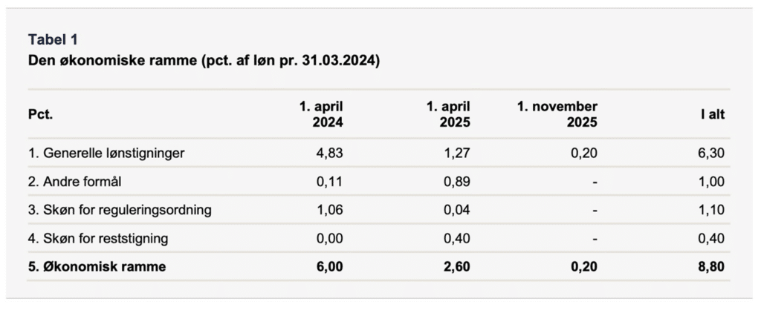Click the 6,30 total cell

point(713,154)
